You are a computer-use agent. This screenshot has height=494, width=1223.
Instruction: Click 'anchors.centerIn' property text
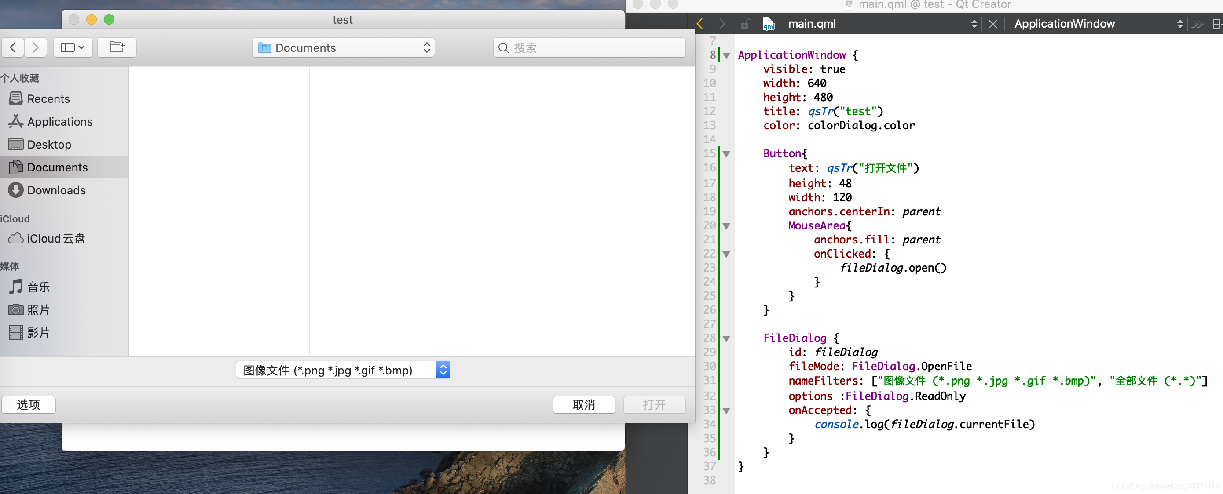coord(839,211)
